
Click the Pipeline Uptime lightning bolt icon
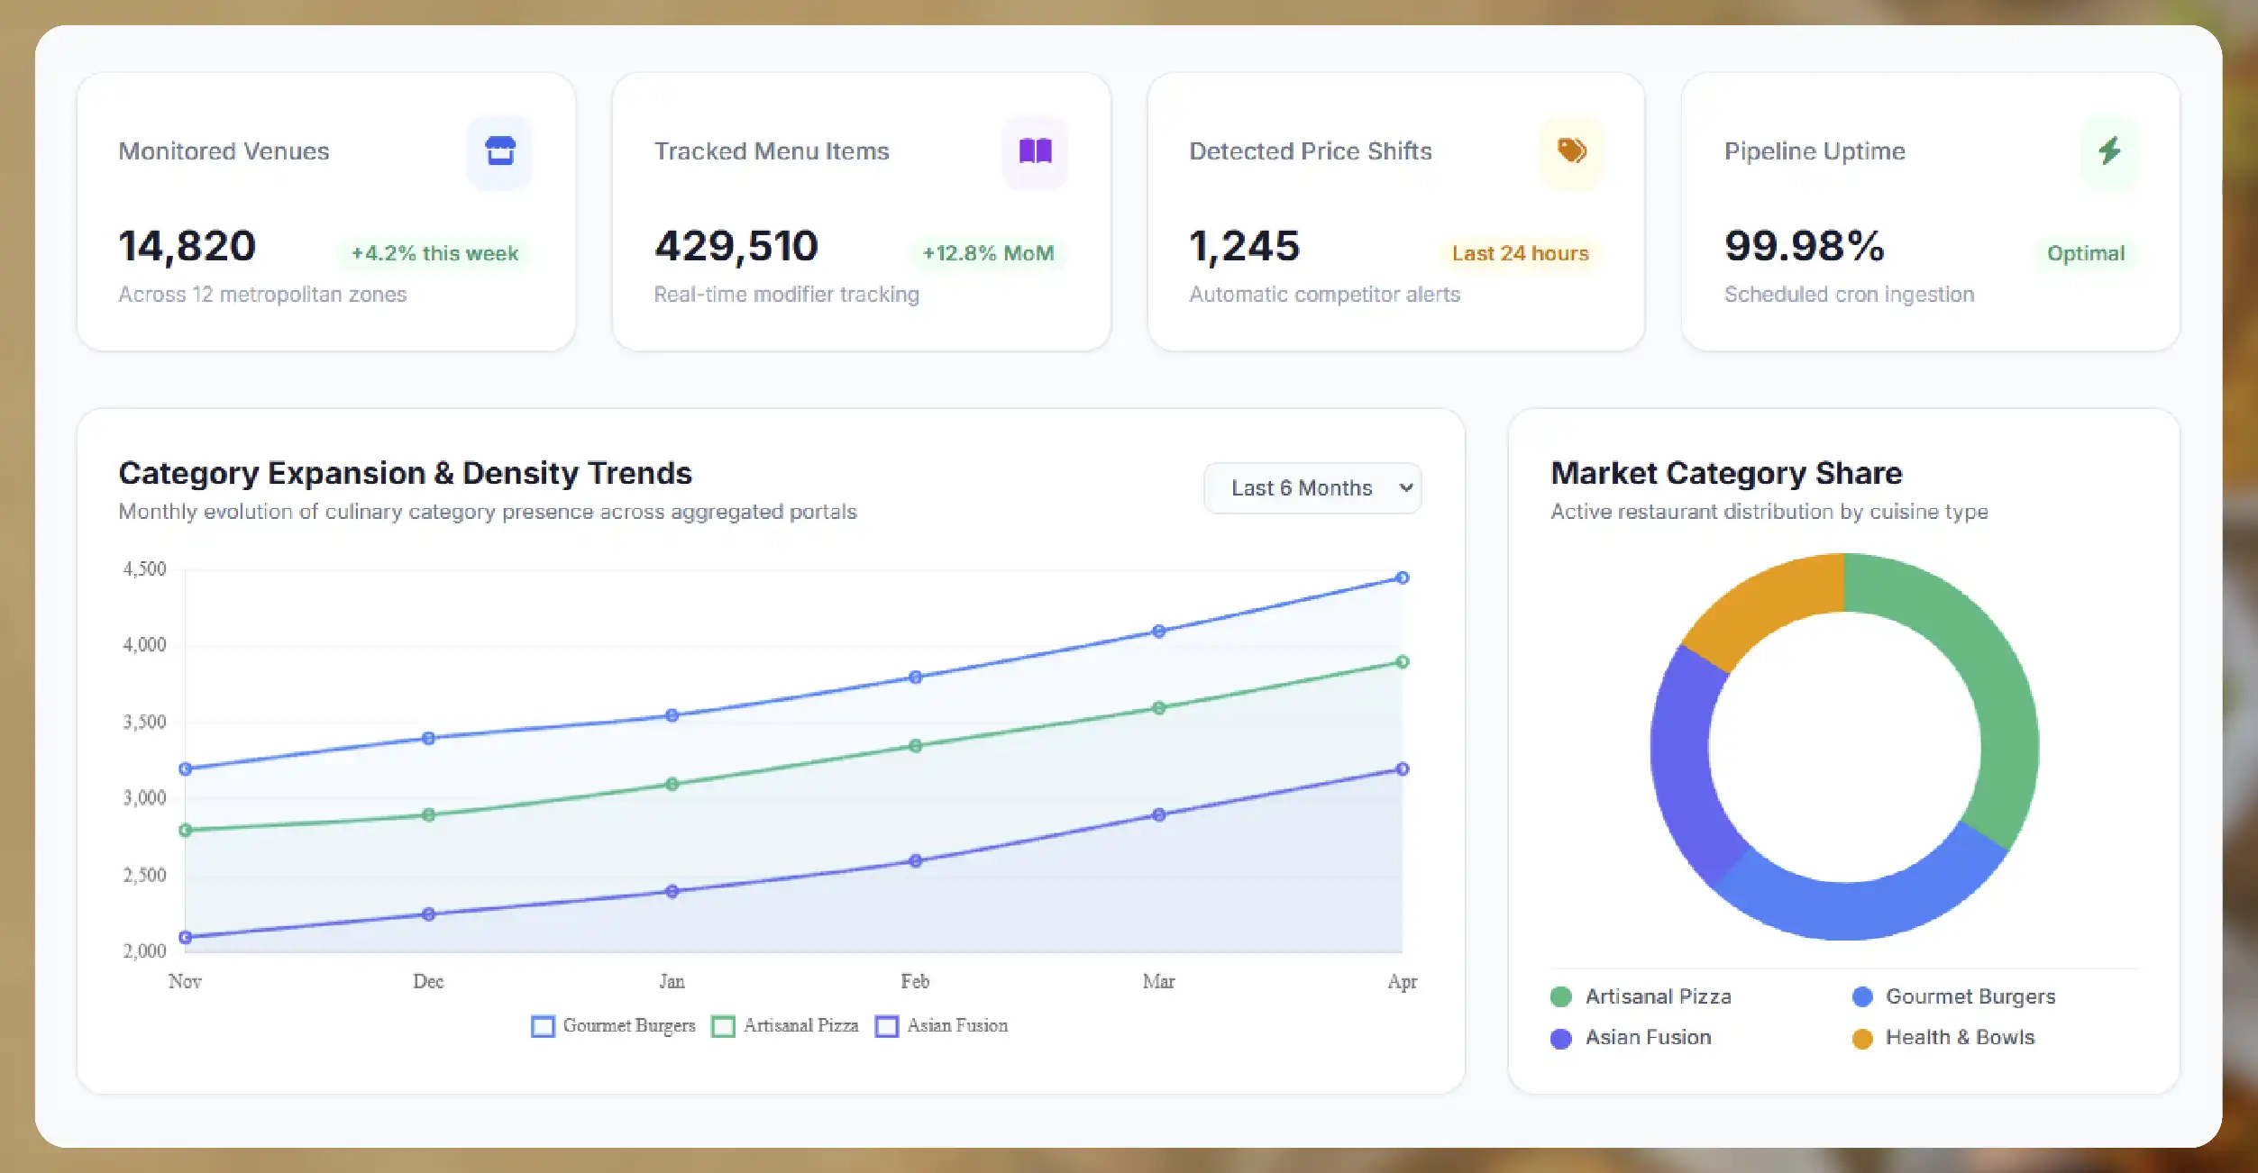point(2108,151)
